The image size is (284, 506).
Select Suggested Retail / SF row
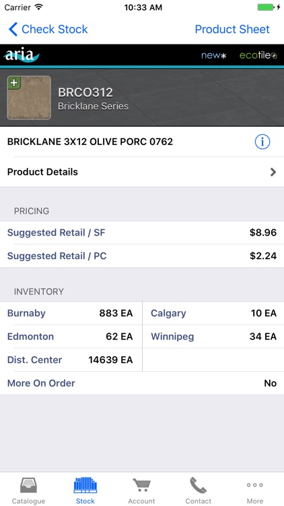pos(142,233)
